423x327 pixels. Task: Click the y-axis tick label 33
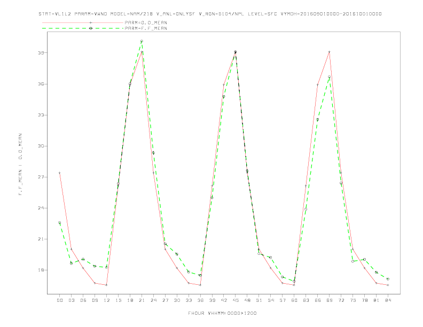(41, 115)
